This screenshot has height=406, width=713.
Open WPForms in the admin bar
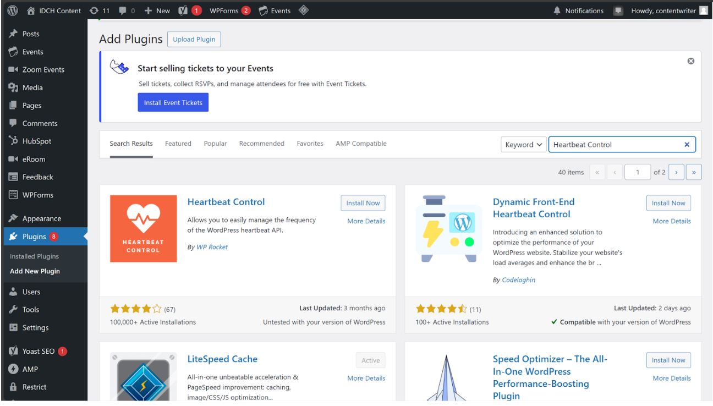pyautogui.click(x=230, y=10)
